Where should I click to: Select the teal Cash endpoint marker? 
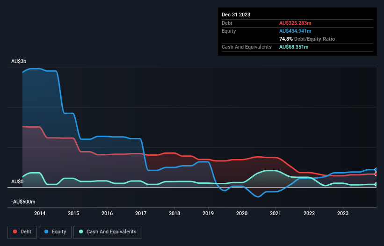[x=376, y=184]
